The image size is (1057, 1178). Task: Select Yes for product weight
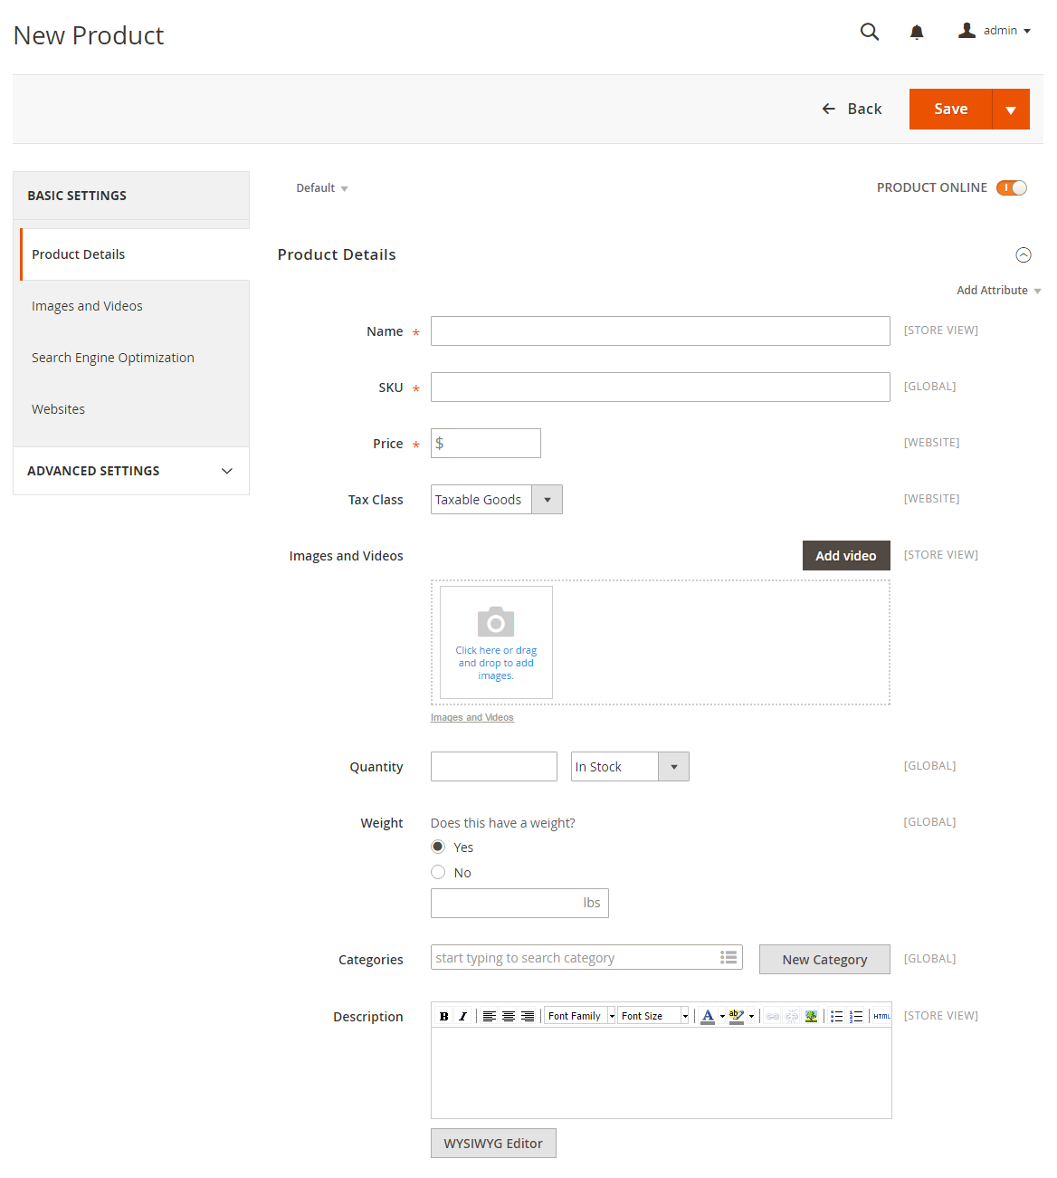click(x=438, y=847)
